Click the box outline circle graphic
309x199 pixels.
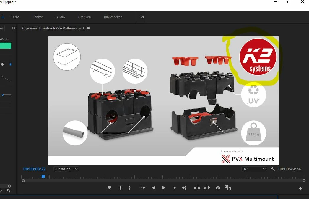tap(67, 57)
